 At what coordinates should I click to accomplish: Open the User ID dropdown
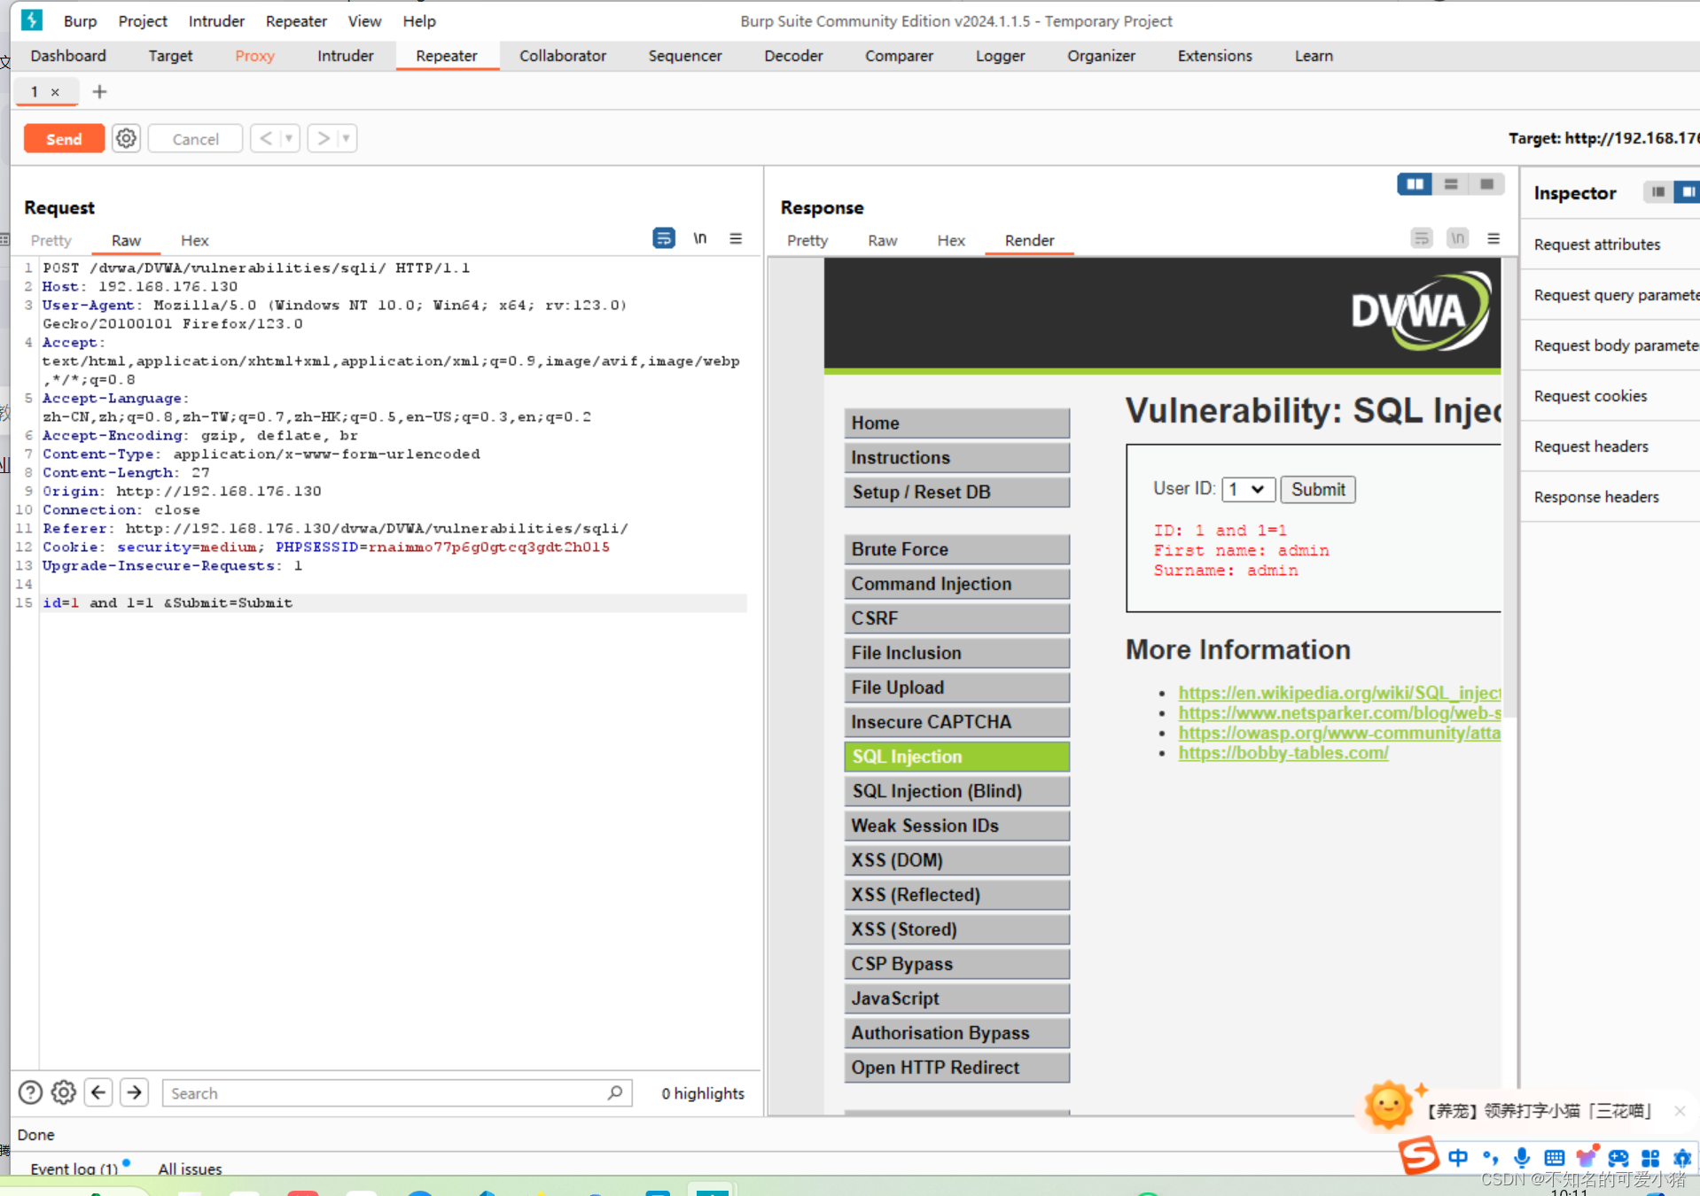click(1248, 489)
